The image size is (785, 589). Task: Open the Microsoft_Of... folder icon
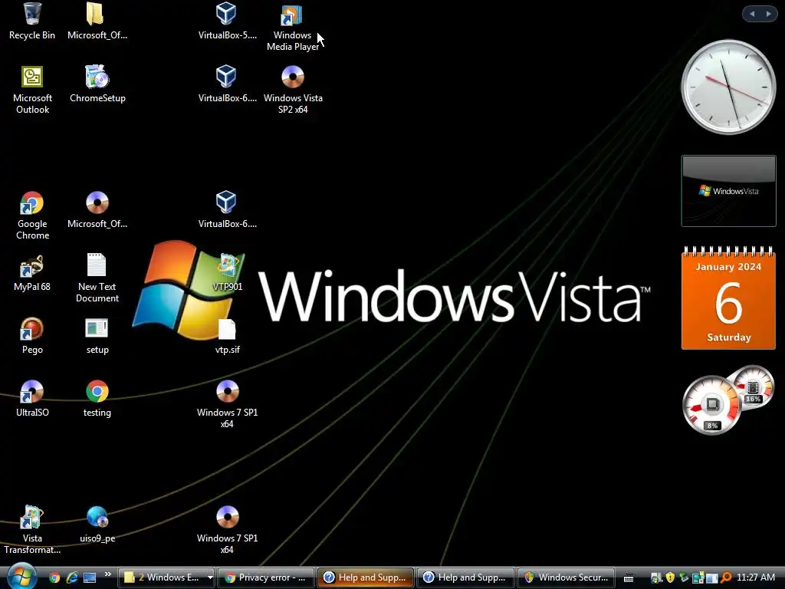(x=97, y=21)
